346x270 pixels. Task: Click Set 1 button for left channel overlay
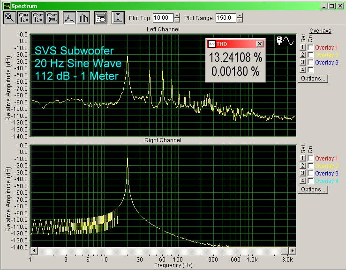coord(302,48)
